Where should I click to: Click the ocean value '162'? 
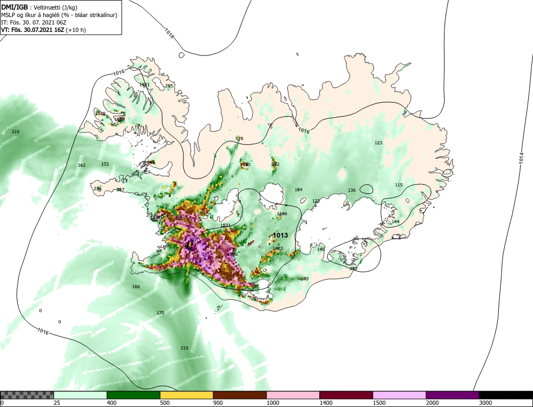coord(82,165)
